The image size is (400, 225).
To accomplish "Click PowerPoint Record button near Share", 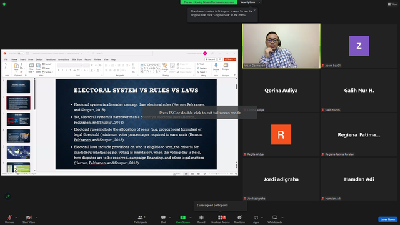I will 211,59.
